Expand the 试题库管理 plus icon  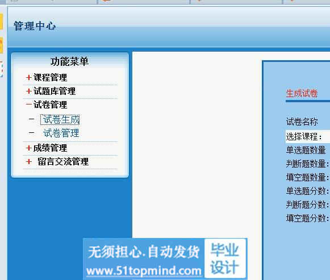tap(28, 91)
